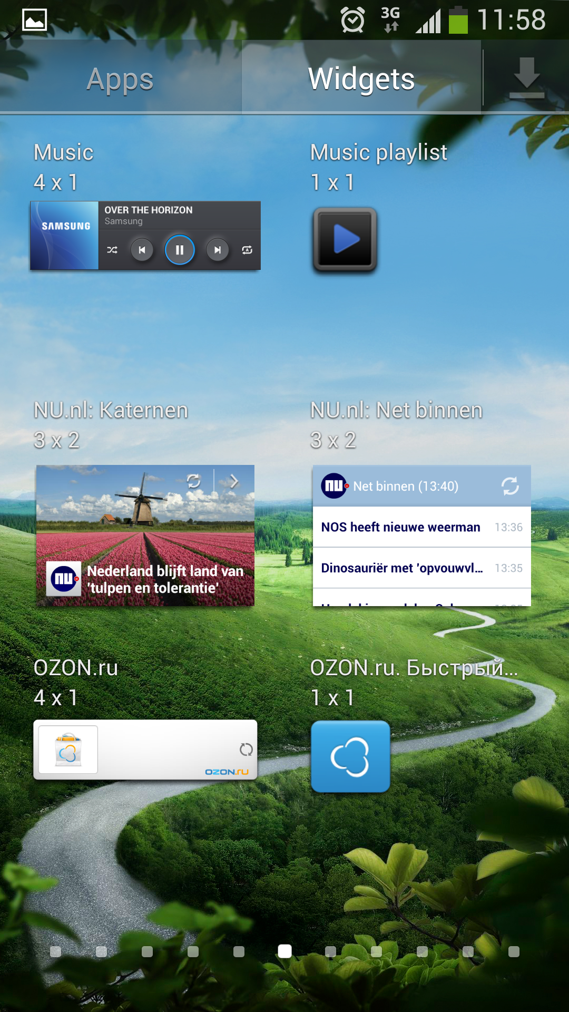Refresh the OZON.ru 4x1 widget
Screen dimensions: 569x1012
tap(246, 749)
